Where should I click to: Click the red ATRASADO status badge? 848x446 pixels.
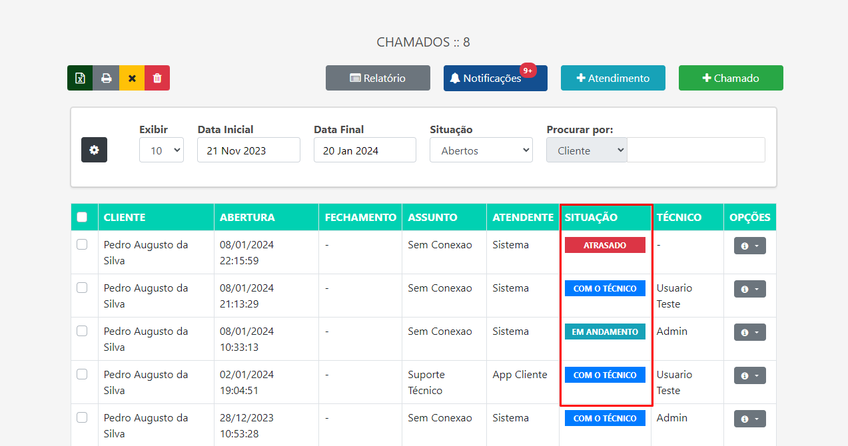coord(605,245)
